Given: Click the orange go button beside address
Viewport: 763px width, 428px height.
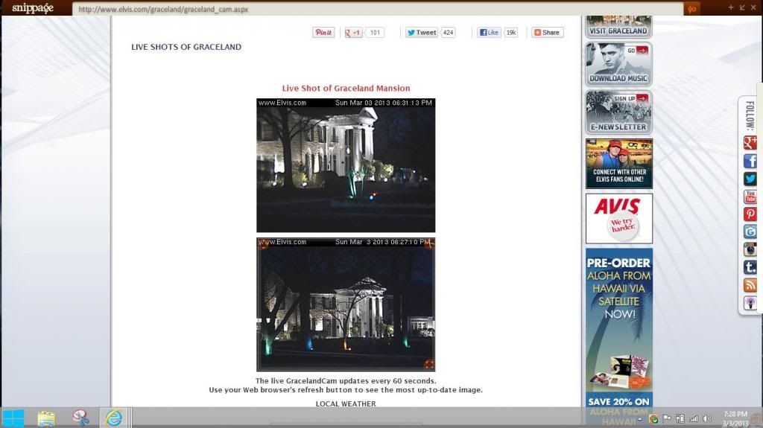Looking at the screenshot, I should (692, 9).
